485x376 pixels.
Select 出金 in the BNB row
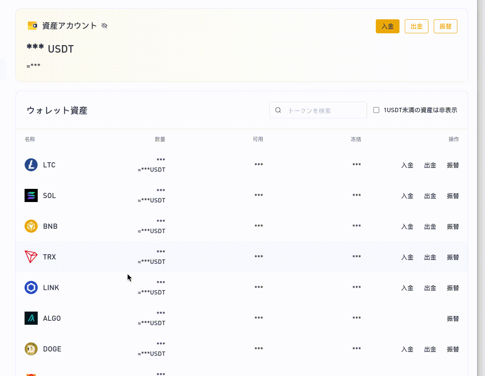coord(430,226)
